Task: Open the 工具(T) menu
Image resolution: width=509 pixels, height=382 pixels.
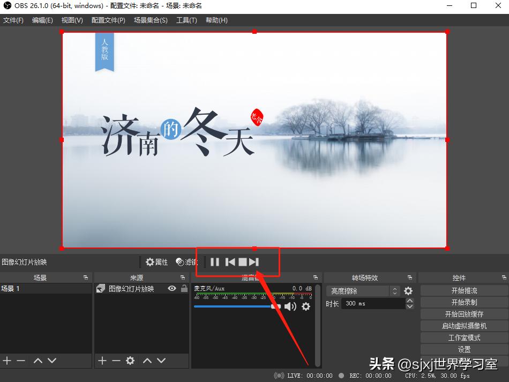Action: click(x=186, y=20)
